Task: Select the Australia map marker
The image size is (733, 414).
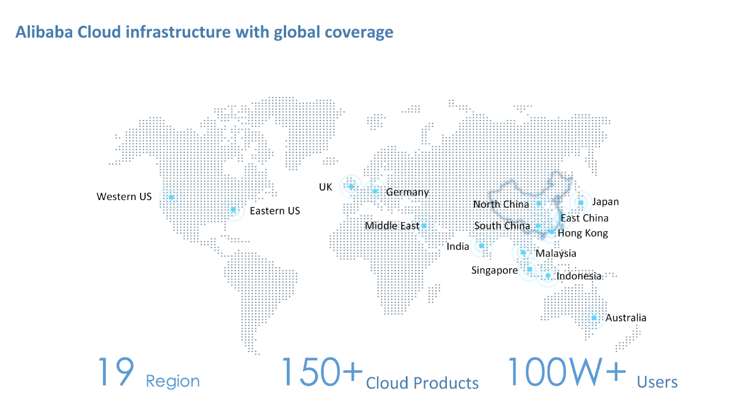Action: [x=594, y=317]
